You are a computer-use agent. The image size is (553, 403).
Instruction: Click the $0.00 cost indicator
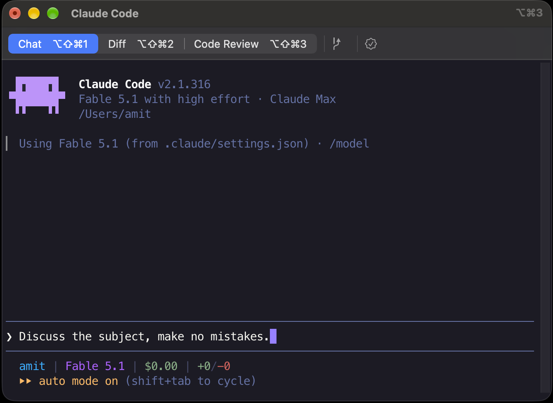161,366
